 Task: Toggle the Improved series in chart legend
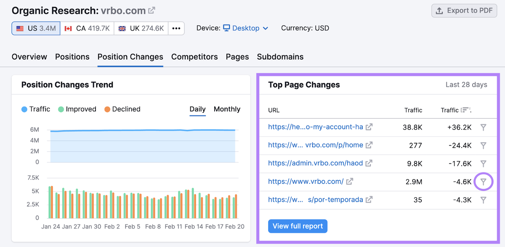click(x=77, y=109)
